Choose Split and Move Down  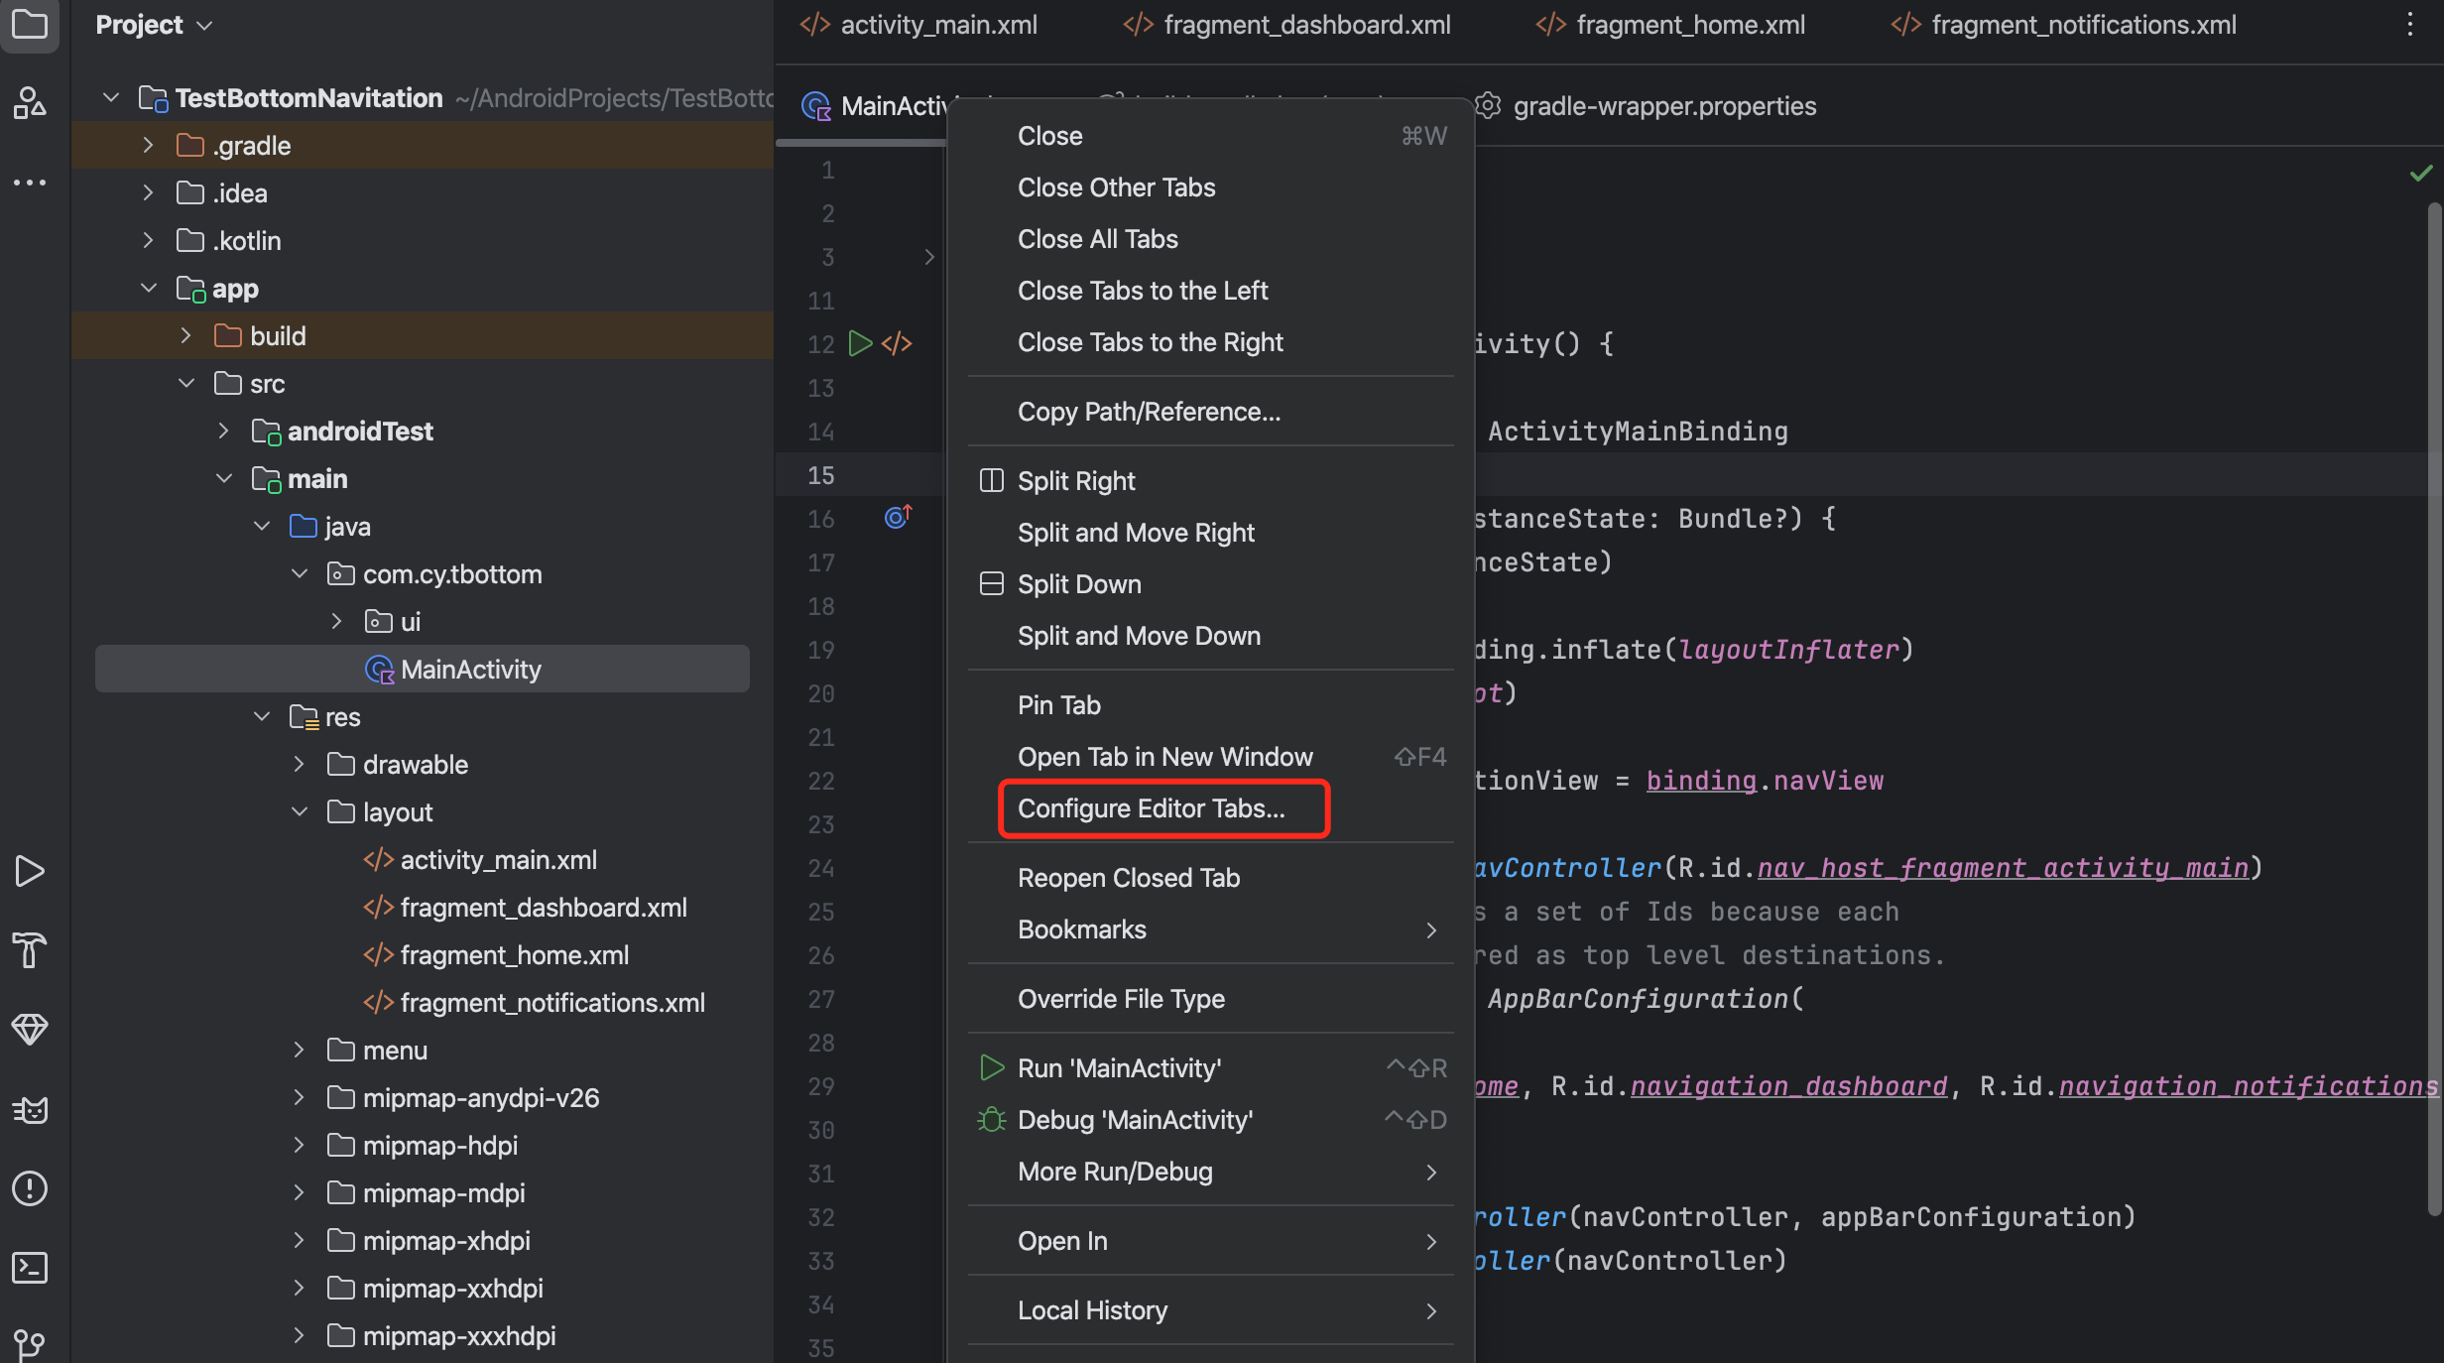point(1211,636)
